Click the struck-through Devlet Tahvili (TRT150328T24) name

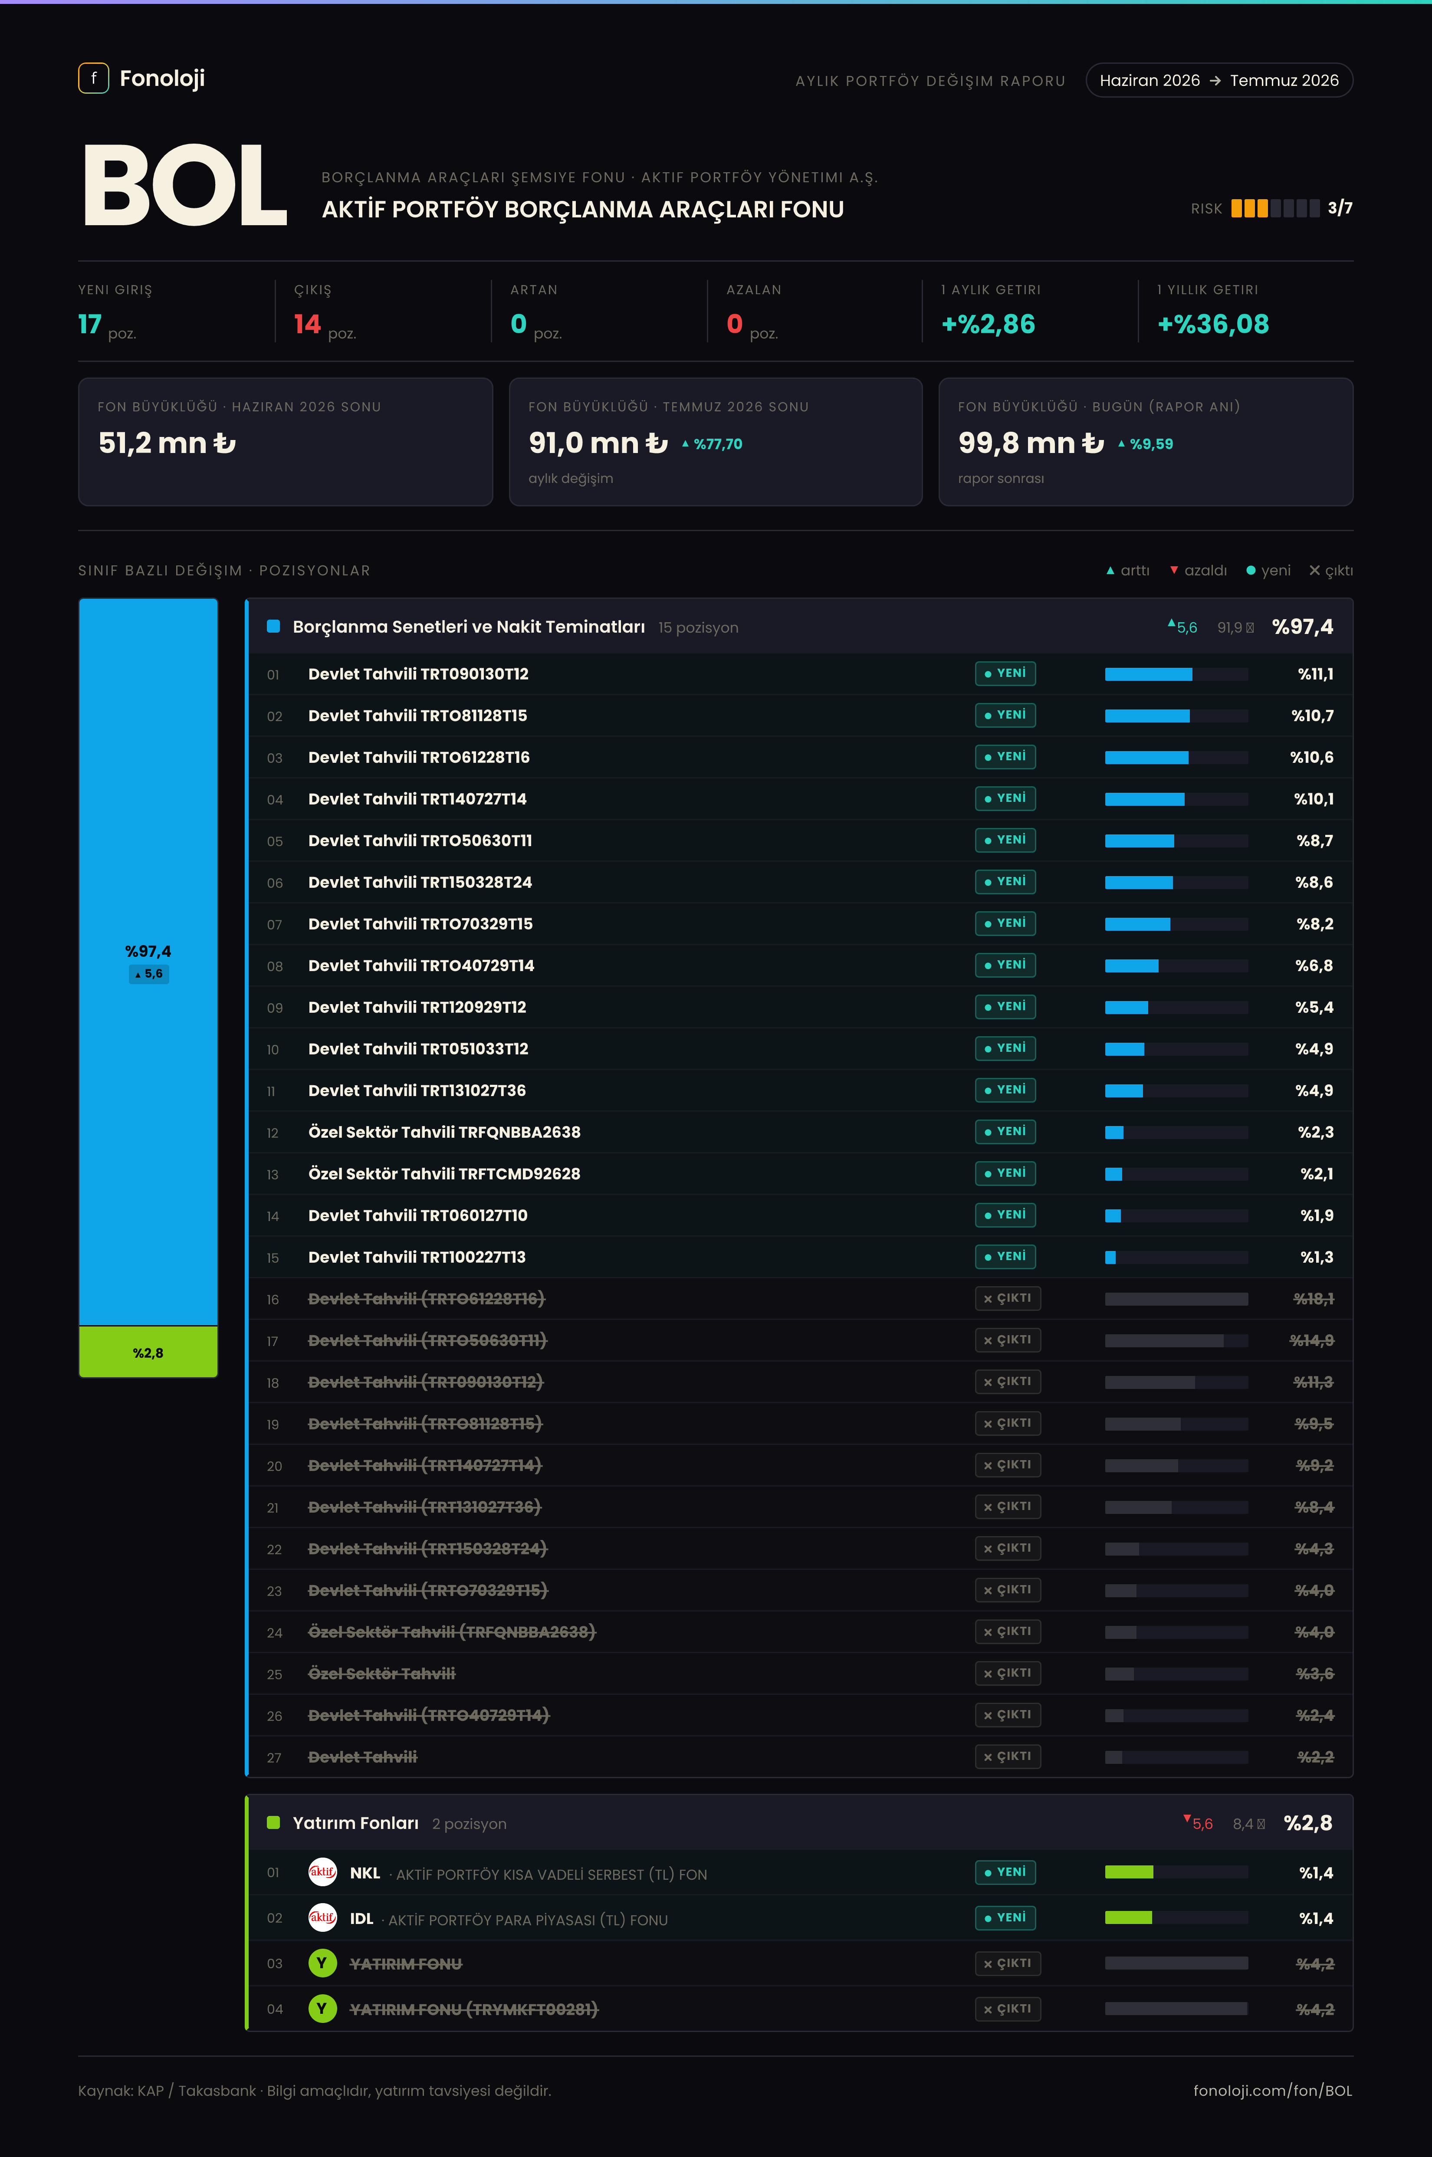pyautogui.click(x=427, y=1549)
